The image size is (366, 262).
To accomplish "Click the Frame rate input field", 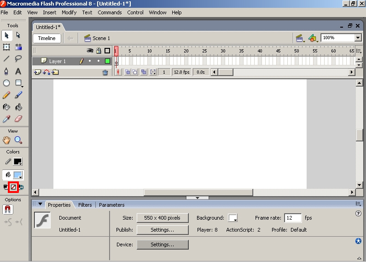I will coord(293,218).
